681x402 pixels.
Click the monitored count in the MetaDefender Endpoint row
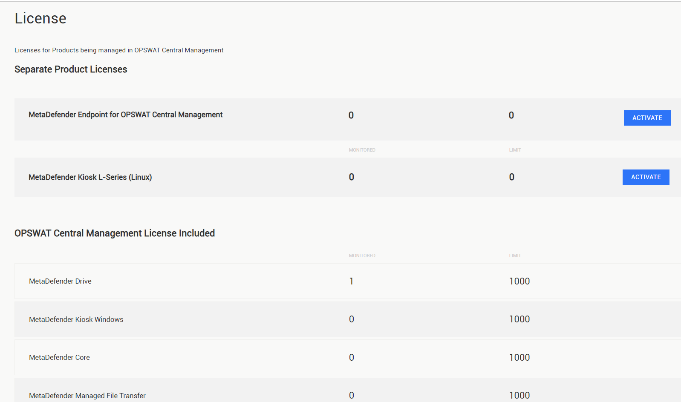(x=351, y=115)
